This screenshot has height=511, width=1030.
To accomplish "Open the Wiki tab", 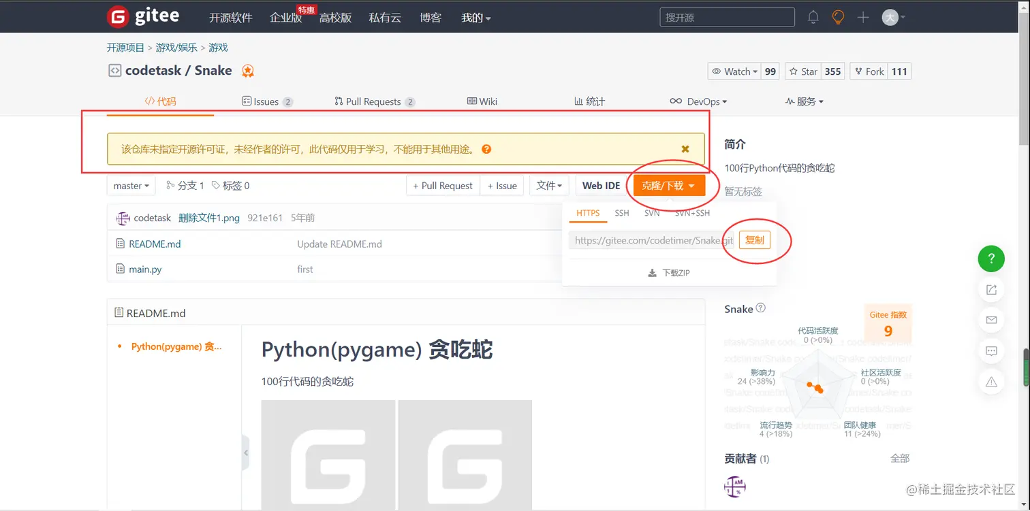I will pyautogui.click(x=482, y=101).
